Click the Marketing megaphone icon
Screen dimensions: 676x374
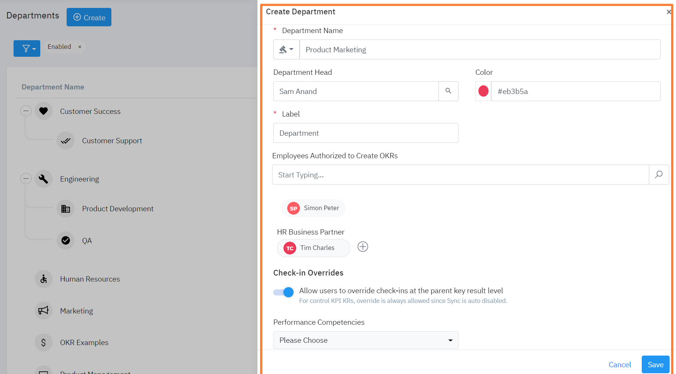pyautogui.click(x=44, y=310)
